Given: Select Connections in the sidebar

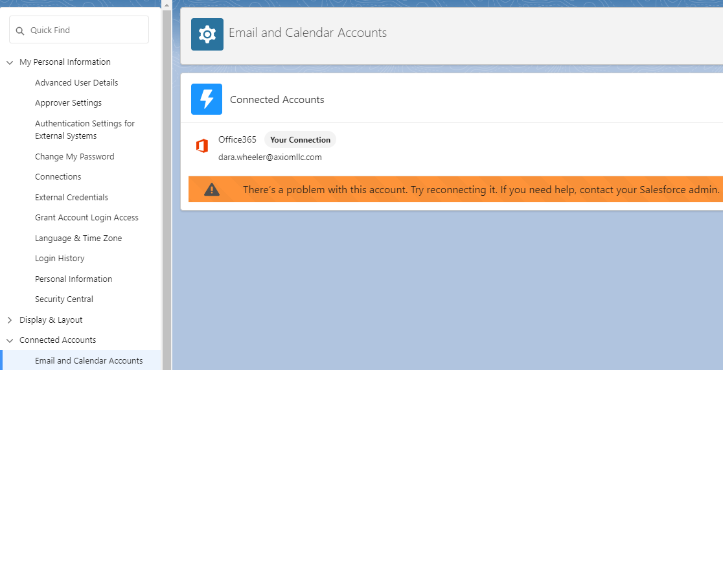Looking at the screenshot, I should (x=58, y=176).
